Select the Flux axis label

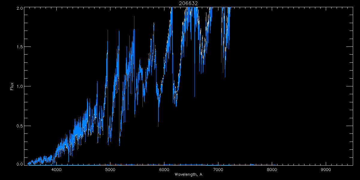pyautogui.click(x=12, y=86)
